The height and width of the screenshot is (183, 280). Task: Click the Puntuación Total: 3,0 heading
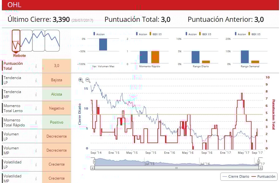click(x=137, y=19)
